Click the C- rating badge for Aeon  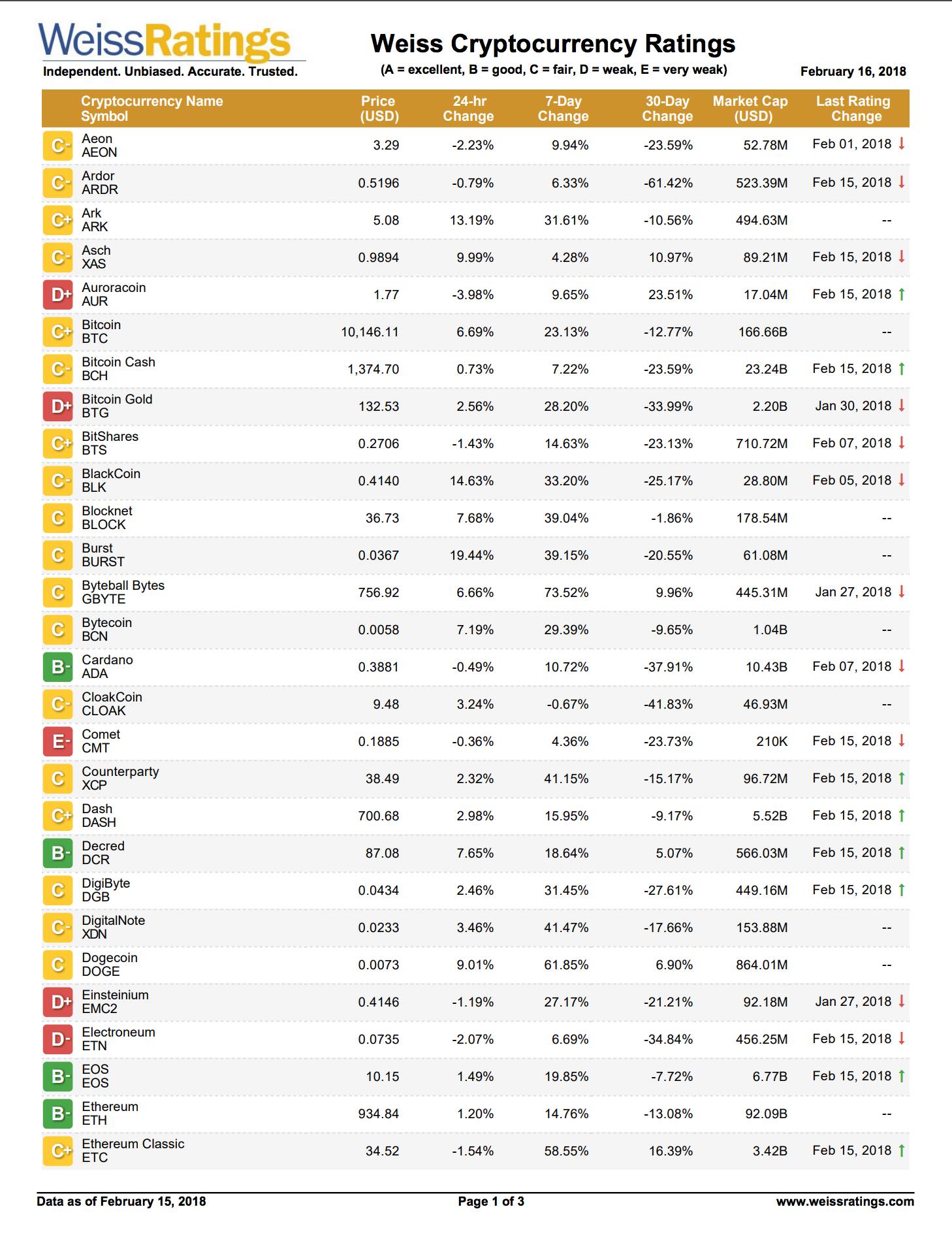(x=57, y=146)
